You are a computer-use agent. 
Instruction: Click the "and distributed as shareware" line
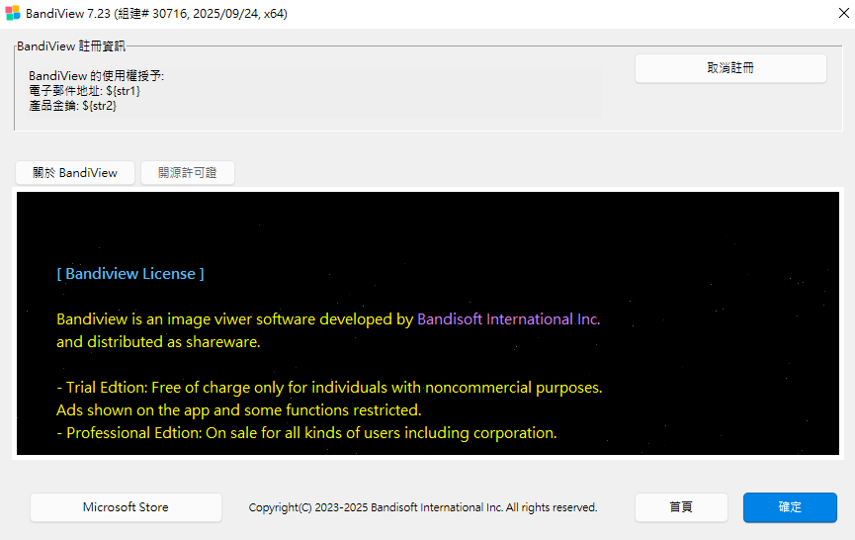158,342
